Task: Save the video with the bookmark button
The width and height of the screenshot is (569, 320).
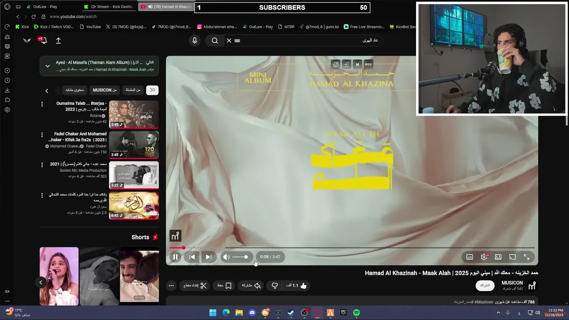Action: pos(224,286)
